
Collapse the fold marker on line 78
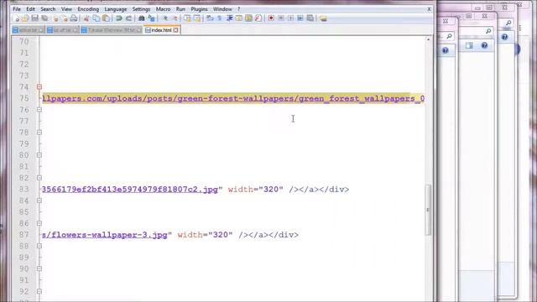coord(39,133)
